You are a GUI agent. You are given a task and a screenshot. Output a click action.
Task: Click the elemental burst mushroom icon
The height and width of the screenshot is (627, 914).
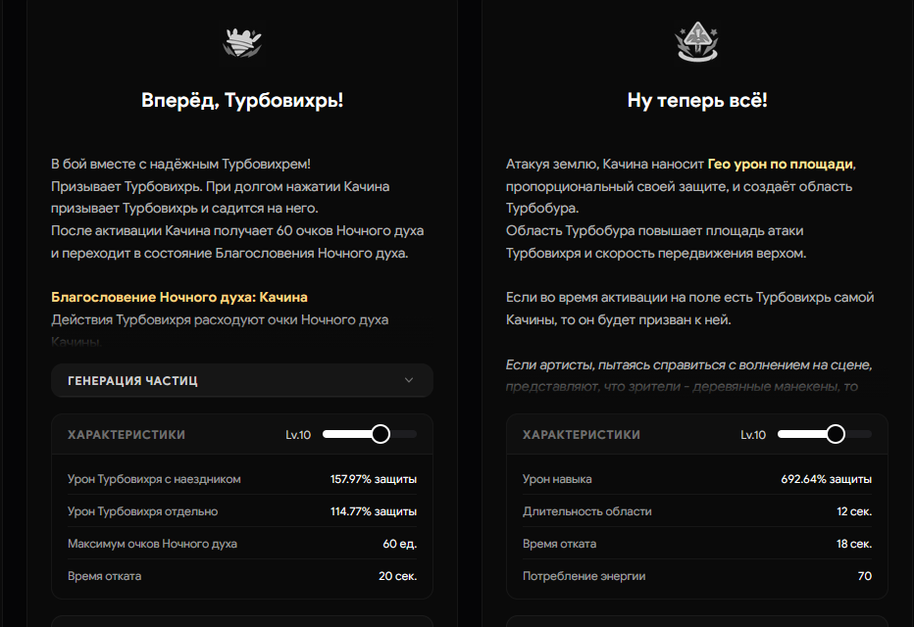tap(696, 42)
